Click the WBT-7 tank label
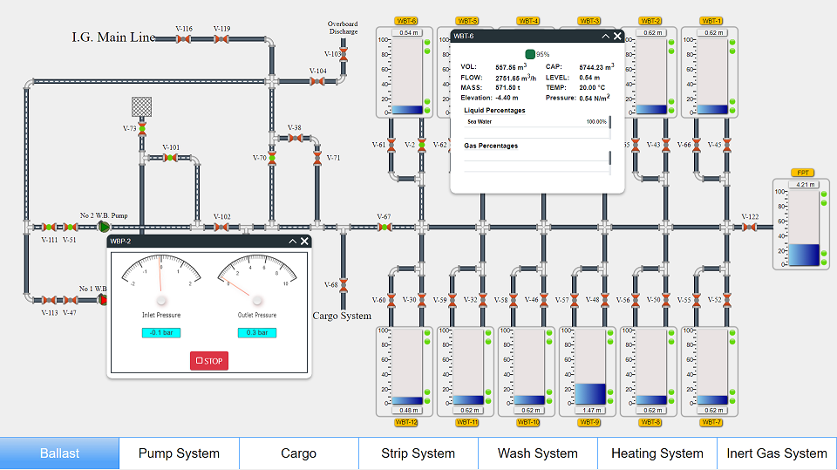This screenshot has height=470, width=837. coord(711,422)
